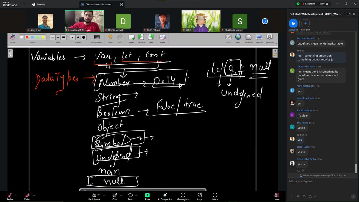359x202 pixels.
Task: Select thin line width in OpenBoard
Action: [52, 37]
